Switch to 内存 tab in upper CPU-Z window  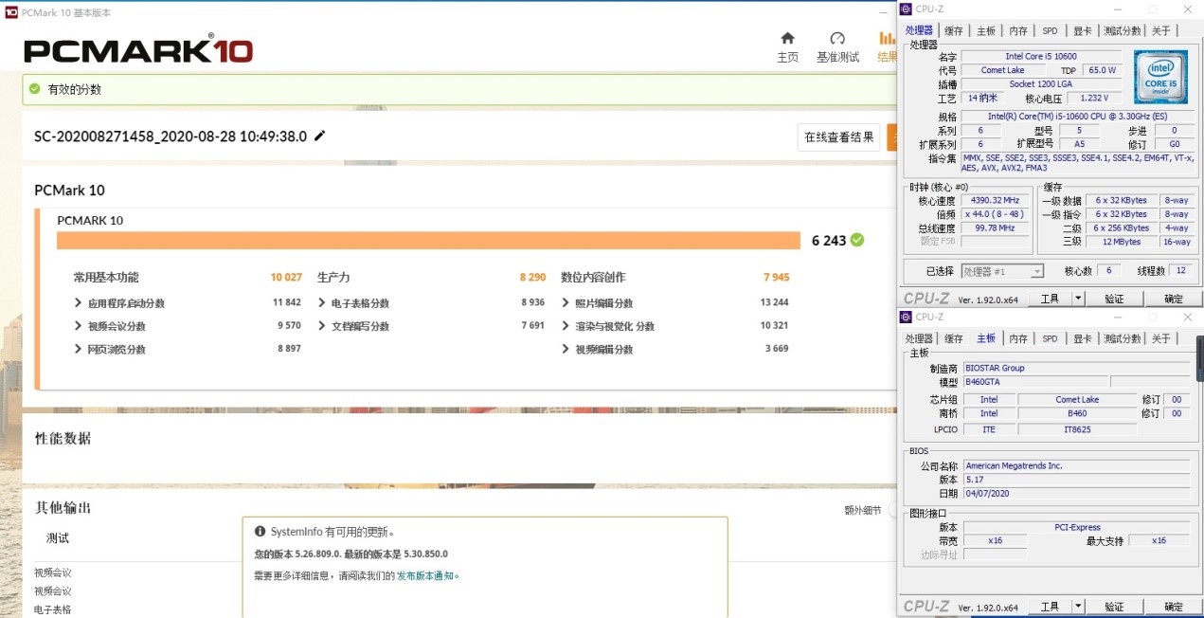1018,30
